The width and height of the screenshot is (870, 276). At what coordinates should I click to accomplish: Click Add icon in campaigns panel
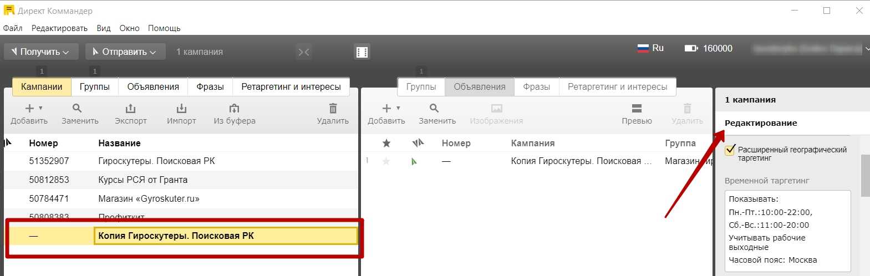[x=29, y=109]
